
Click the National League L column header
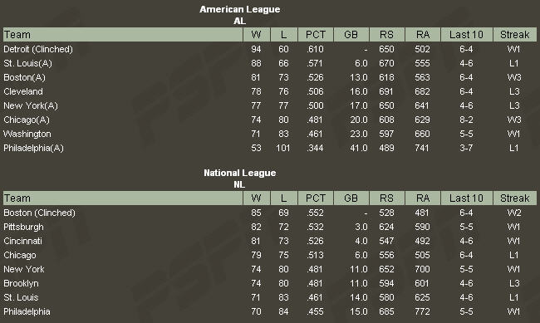pos(284,198)
